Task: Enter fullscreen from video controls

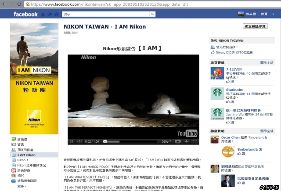Action: tap(195, 141)
